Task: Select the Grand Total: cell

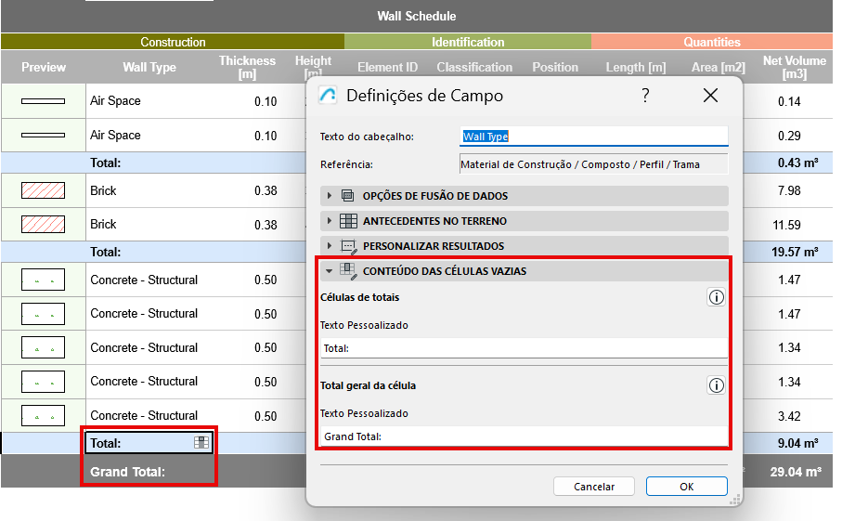Action: 149,472
